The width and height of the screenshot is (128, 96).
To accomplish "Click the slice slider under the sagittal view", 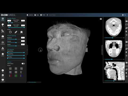I will pyautogui.click(x=114, y=81).
